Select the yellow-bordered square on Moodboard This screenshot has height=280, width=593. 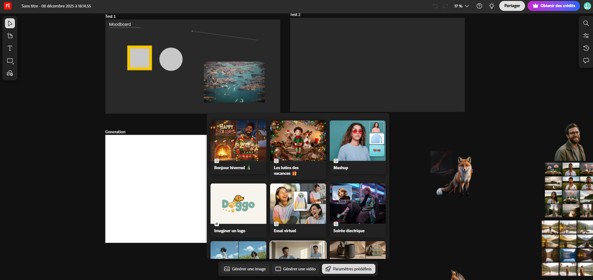click(x=139, y=58)
